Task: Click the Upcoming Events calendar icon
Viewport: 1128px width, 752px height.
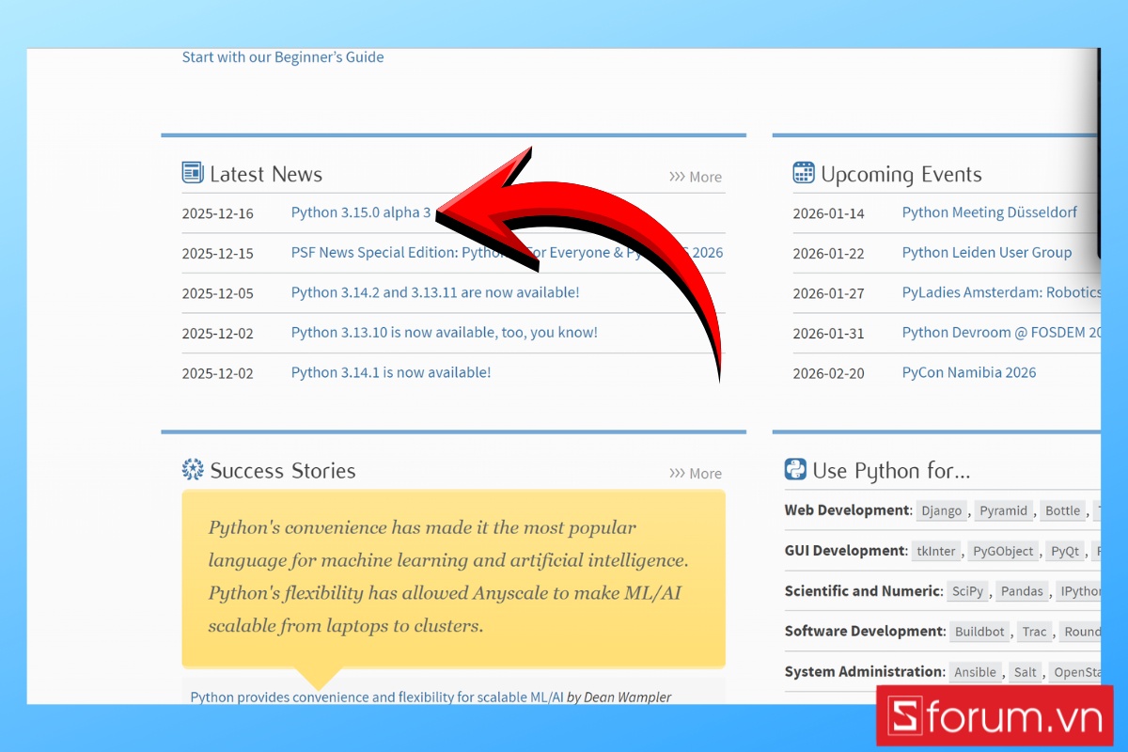Action: coord(803,172)
